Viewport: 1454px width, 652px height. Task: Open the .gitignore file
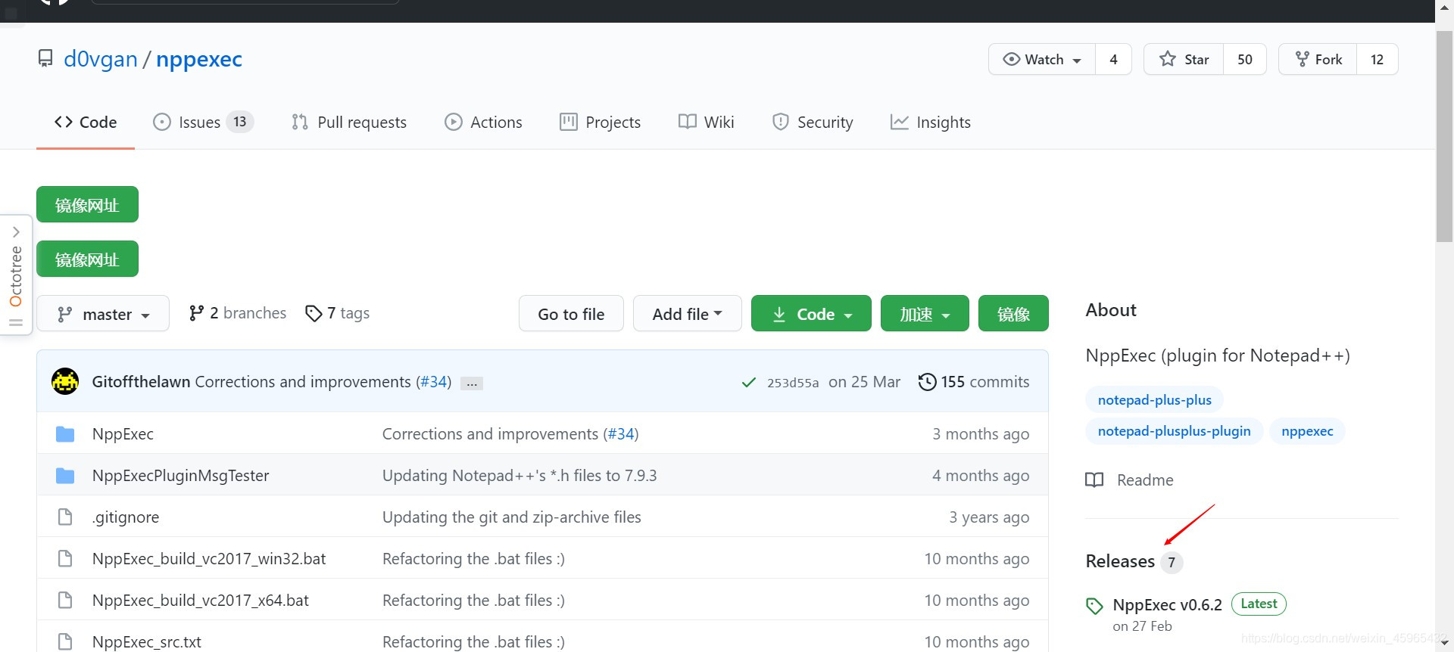point(126,517)
